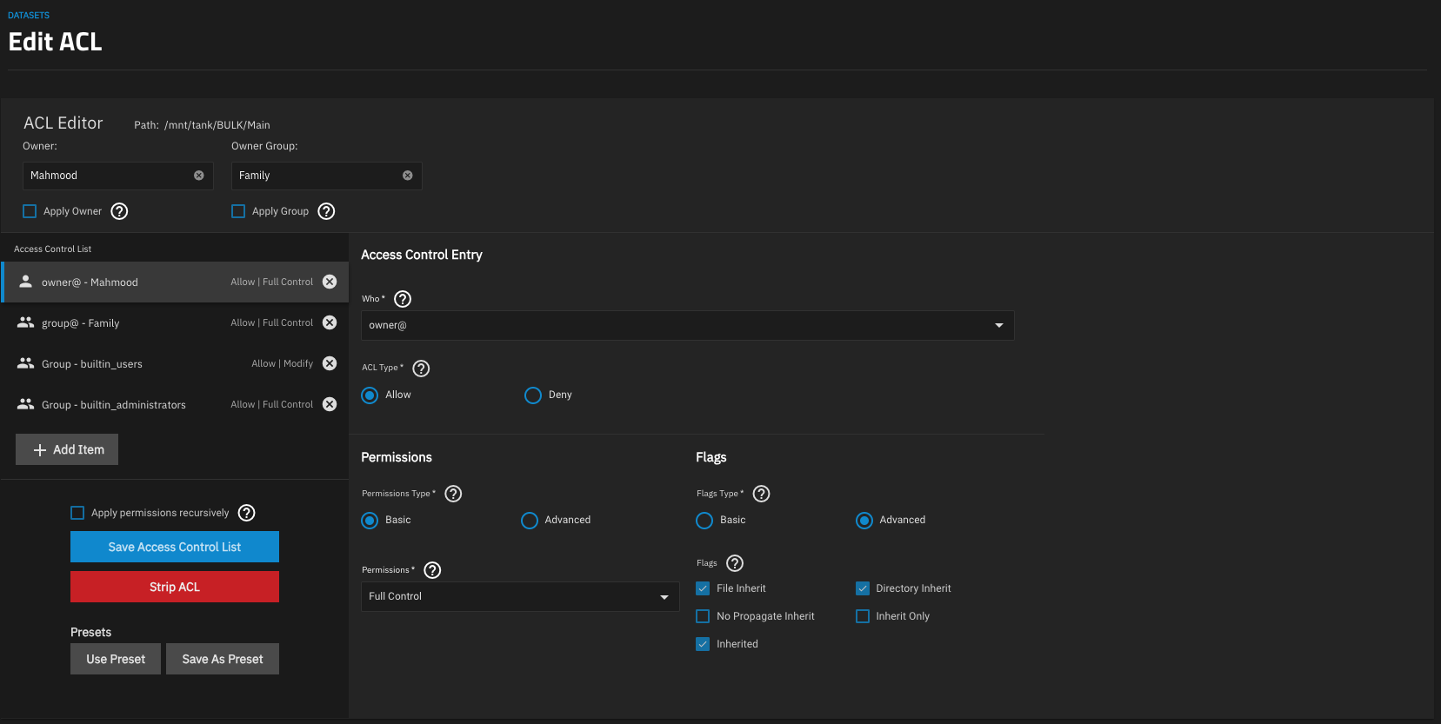Select the Group - builtin_users entry

point(175,363)
